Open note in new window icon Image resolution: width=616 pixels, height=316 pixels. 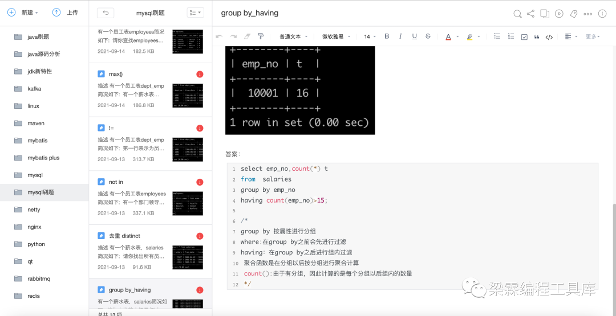pyautogui.click(x=545, y=14)
